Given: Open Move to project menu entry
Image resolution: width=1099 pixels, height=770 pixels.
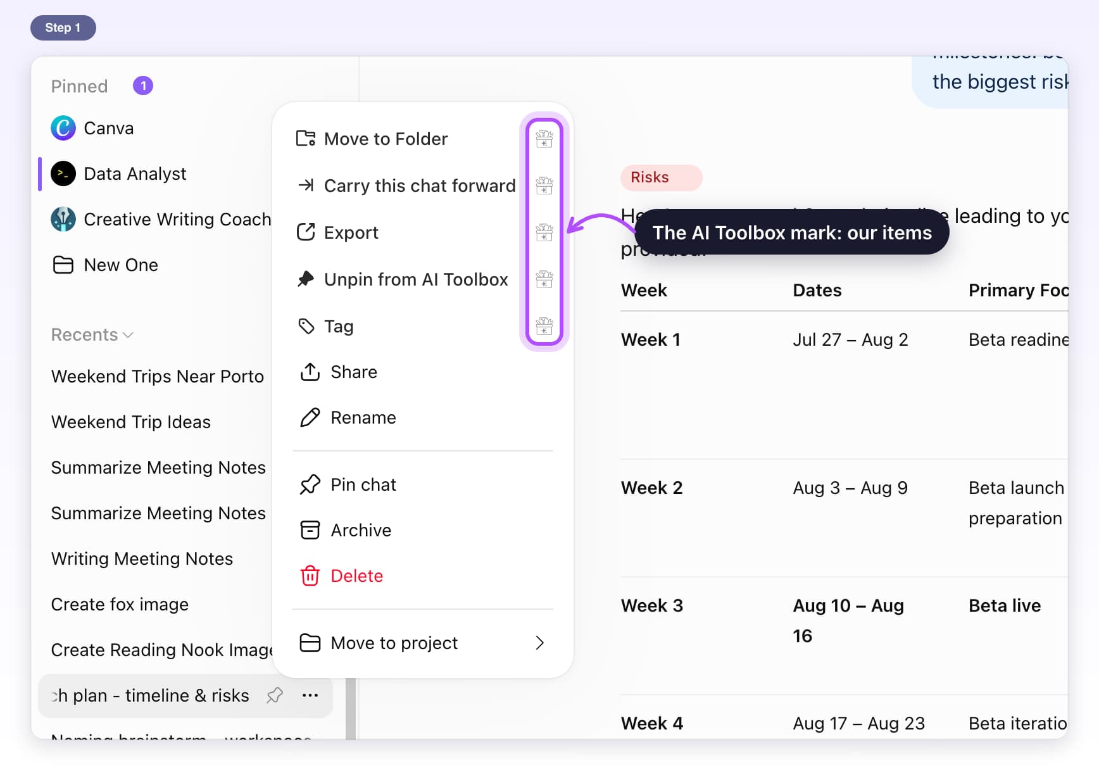Looking at the screenshot, I should click(423, 643).
